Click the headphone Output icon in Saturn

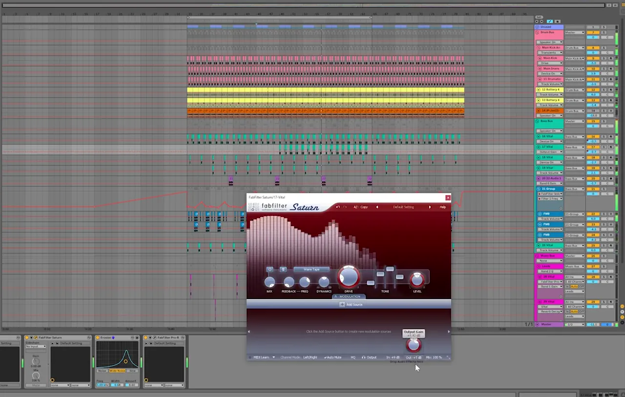pos(364,357)
